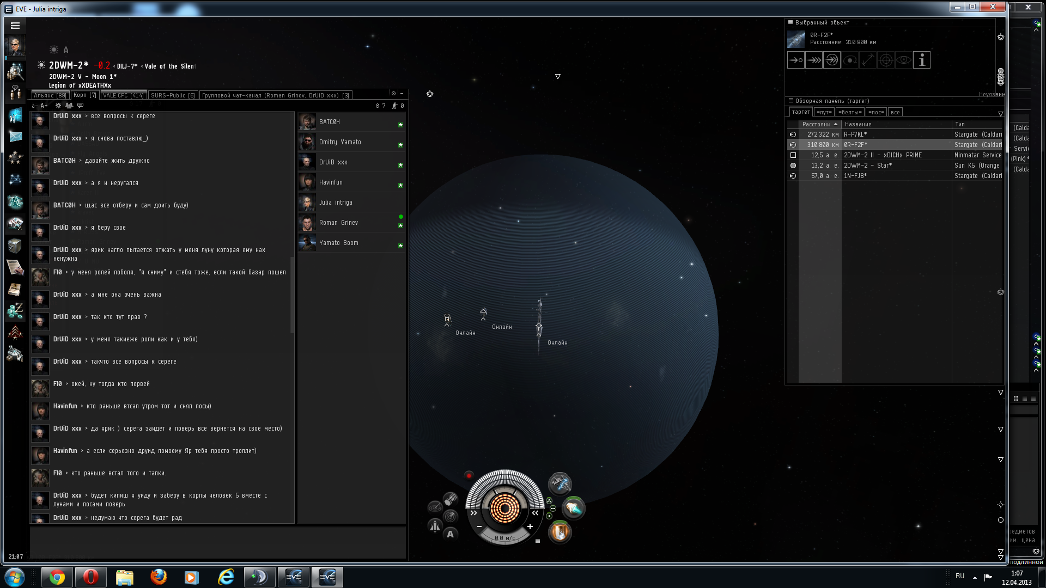Select 1N-FJ8* stargate in overview
The height and width of the screenshot is (588, 1046).
[895, 176]
